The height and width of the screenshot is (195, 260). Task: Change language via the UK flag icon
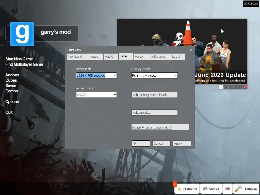(x=227, y=189)
